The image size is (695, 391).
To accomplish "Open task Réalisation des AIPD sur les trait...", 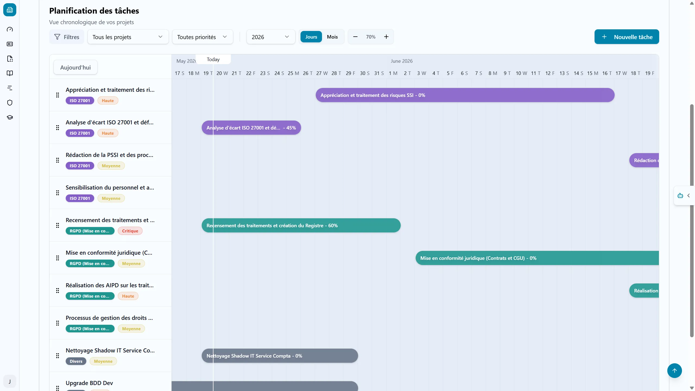I will point(109,285).
